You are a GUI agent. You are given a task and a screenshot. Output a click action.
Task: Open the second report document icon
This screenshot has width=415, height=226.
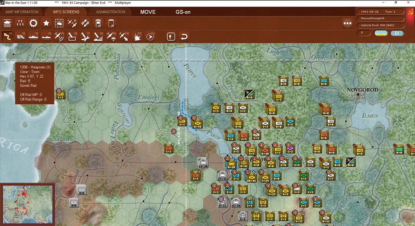(111, 23)
